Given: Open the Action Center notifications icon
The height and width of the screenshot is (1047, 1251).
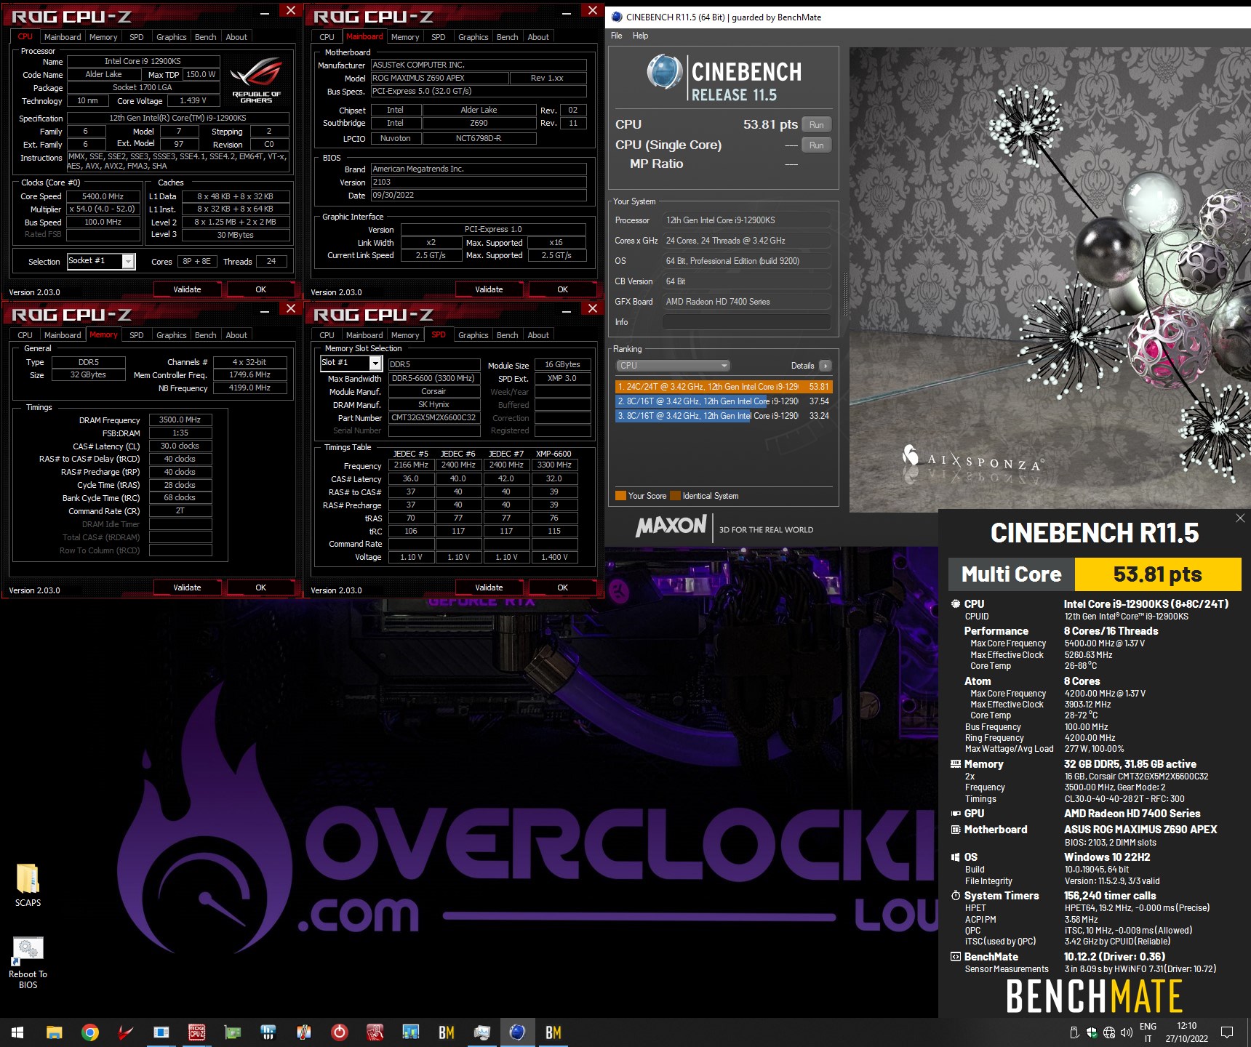Looking at the screenshot, I should (x=1227, y=1032).
